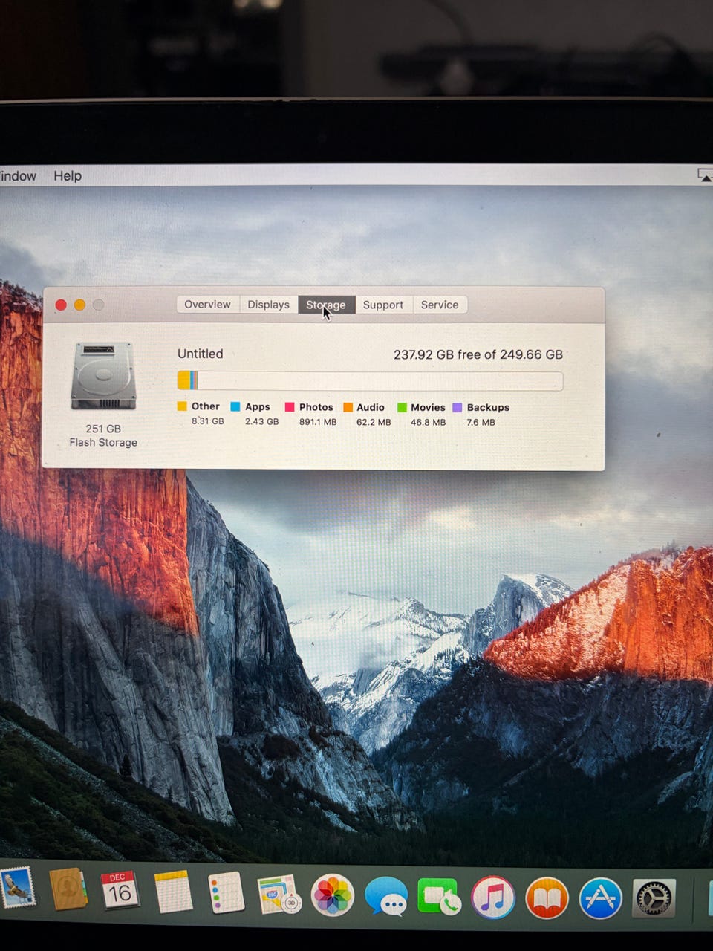Switch to the Overview tab
Screen dimensions: 713x951
pyautogui.click(x=207, y=305)
